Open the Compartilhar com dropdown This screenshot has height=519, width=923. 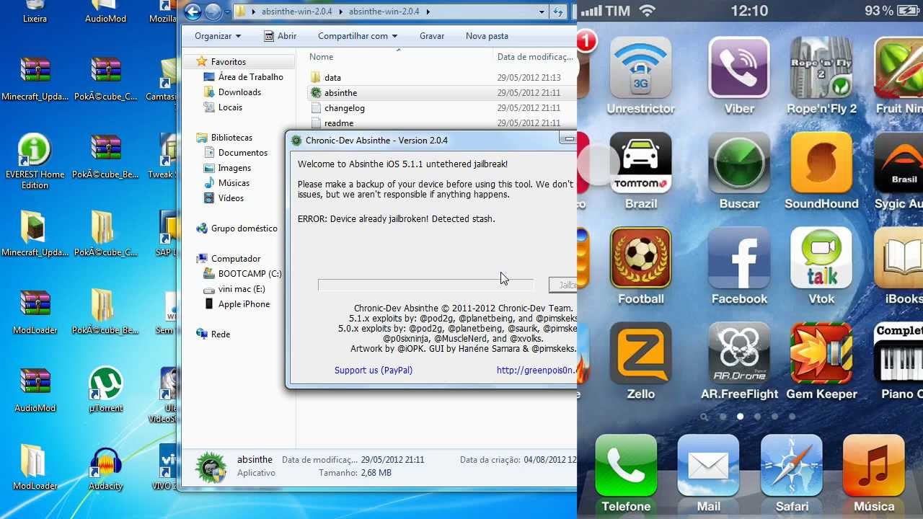coord(358,36)
